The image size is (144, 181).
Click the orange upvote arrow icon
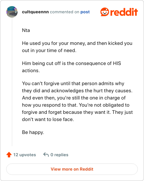[x=9, y=155]
